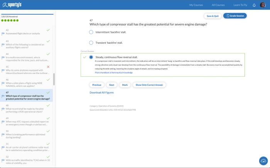Image resolution: width=270 pixels, height=168 pixels.
Task: Toggle the flag icon on question 51
Action: pos(3,148)
